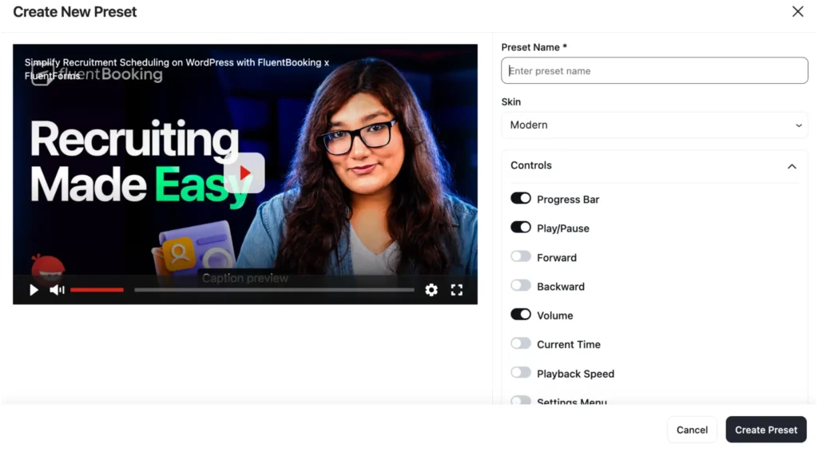Disable the Play/Pause toggle
This screenshot has width=818, height=452.
click(x=521, y=228)
